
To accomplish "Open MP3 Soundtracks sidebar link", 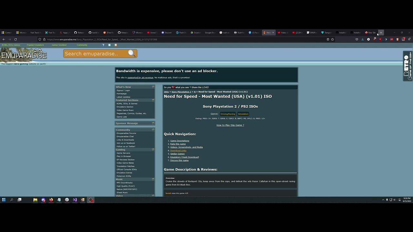I will [x=125, y=183].
